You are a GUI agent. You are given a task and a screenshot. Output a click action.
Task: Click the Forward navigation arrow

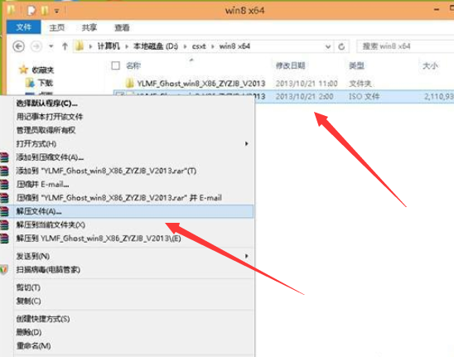tap(36, 46)
